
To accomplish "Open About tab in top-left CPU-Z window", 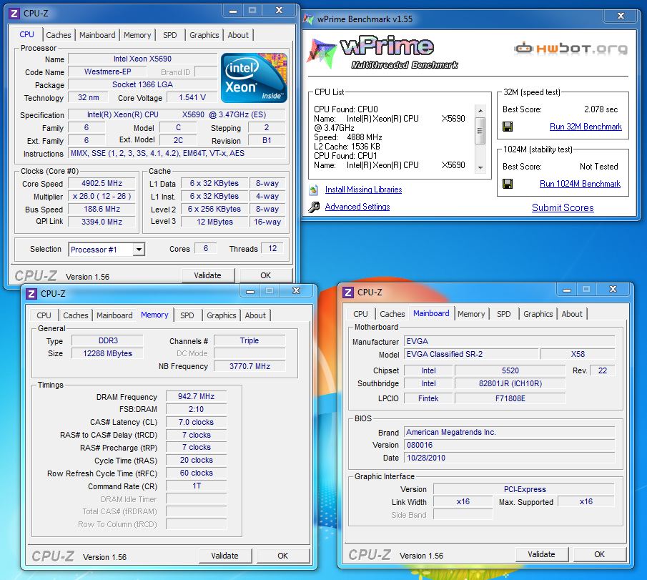I will click(238, 35).
